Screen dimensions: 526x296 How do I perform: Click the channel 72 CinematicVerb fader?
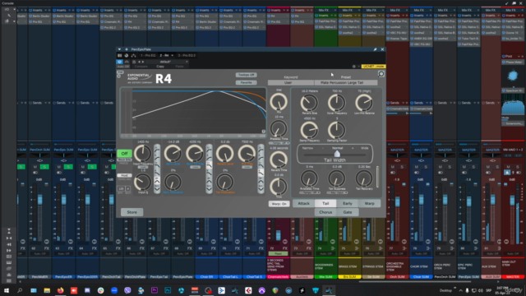[278, 235]
